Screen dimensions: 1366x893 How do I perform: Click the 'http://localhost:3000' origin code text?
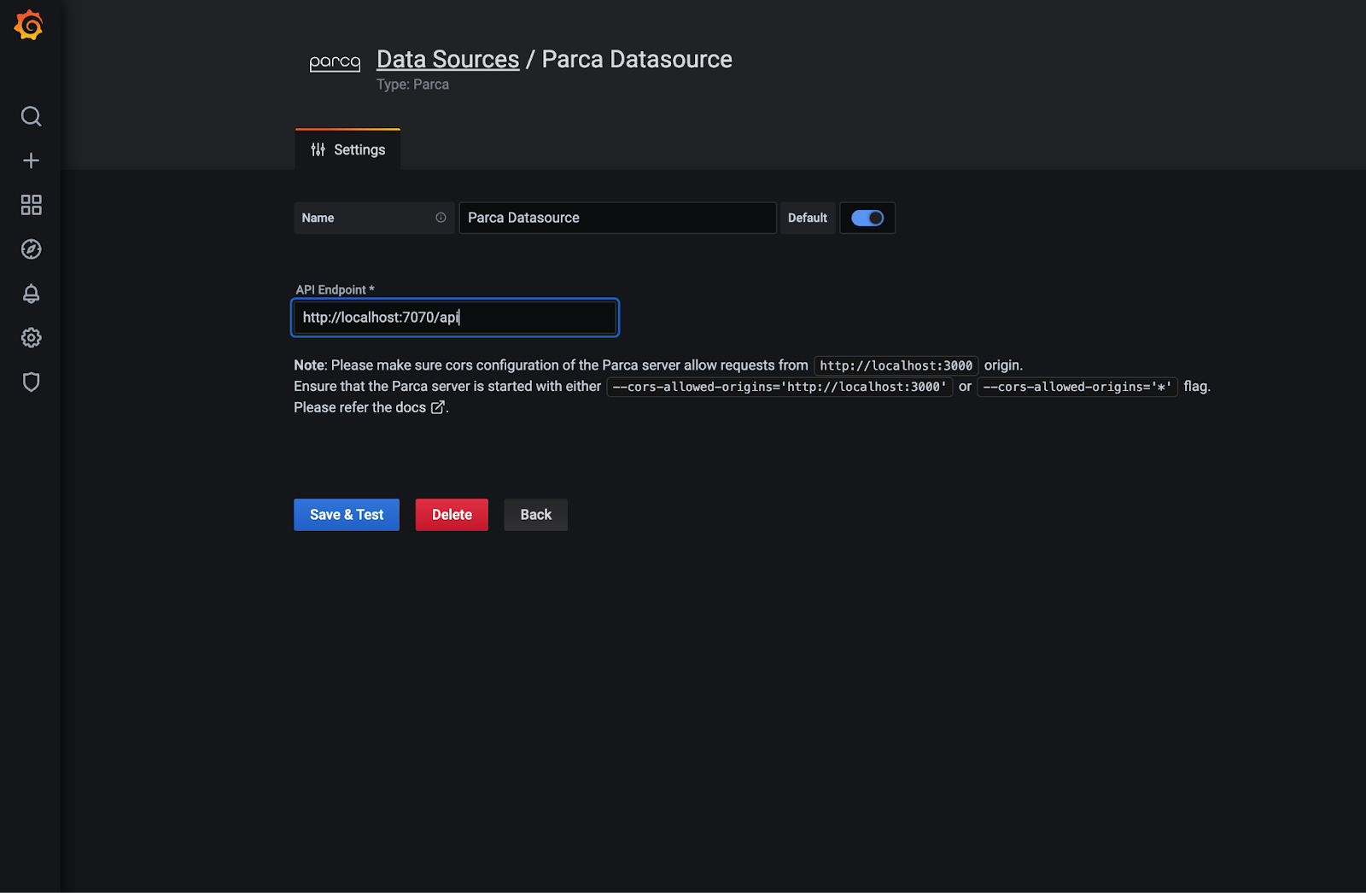[x=896, y=365]
